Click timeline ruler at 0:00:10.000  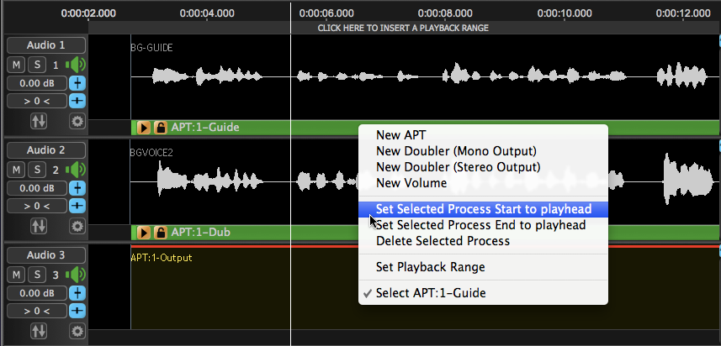[565, 13]
